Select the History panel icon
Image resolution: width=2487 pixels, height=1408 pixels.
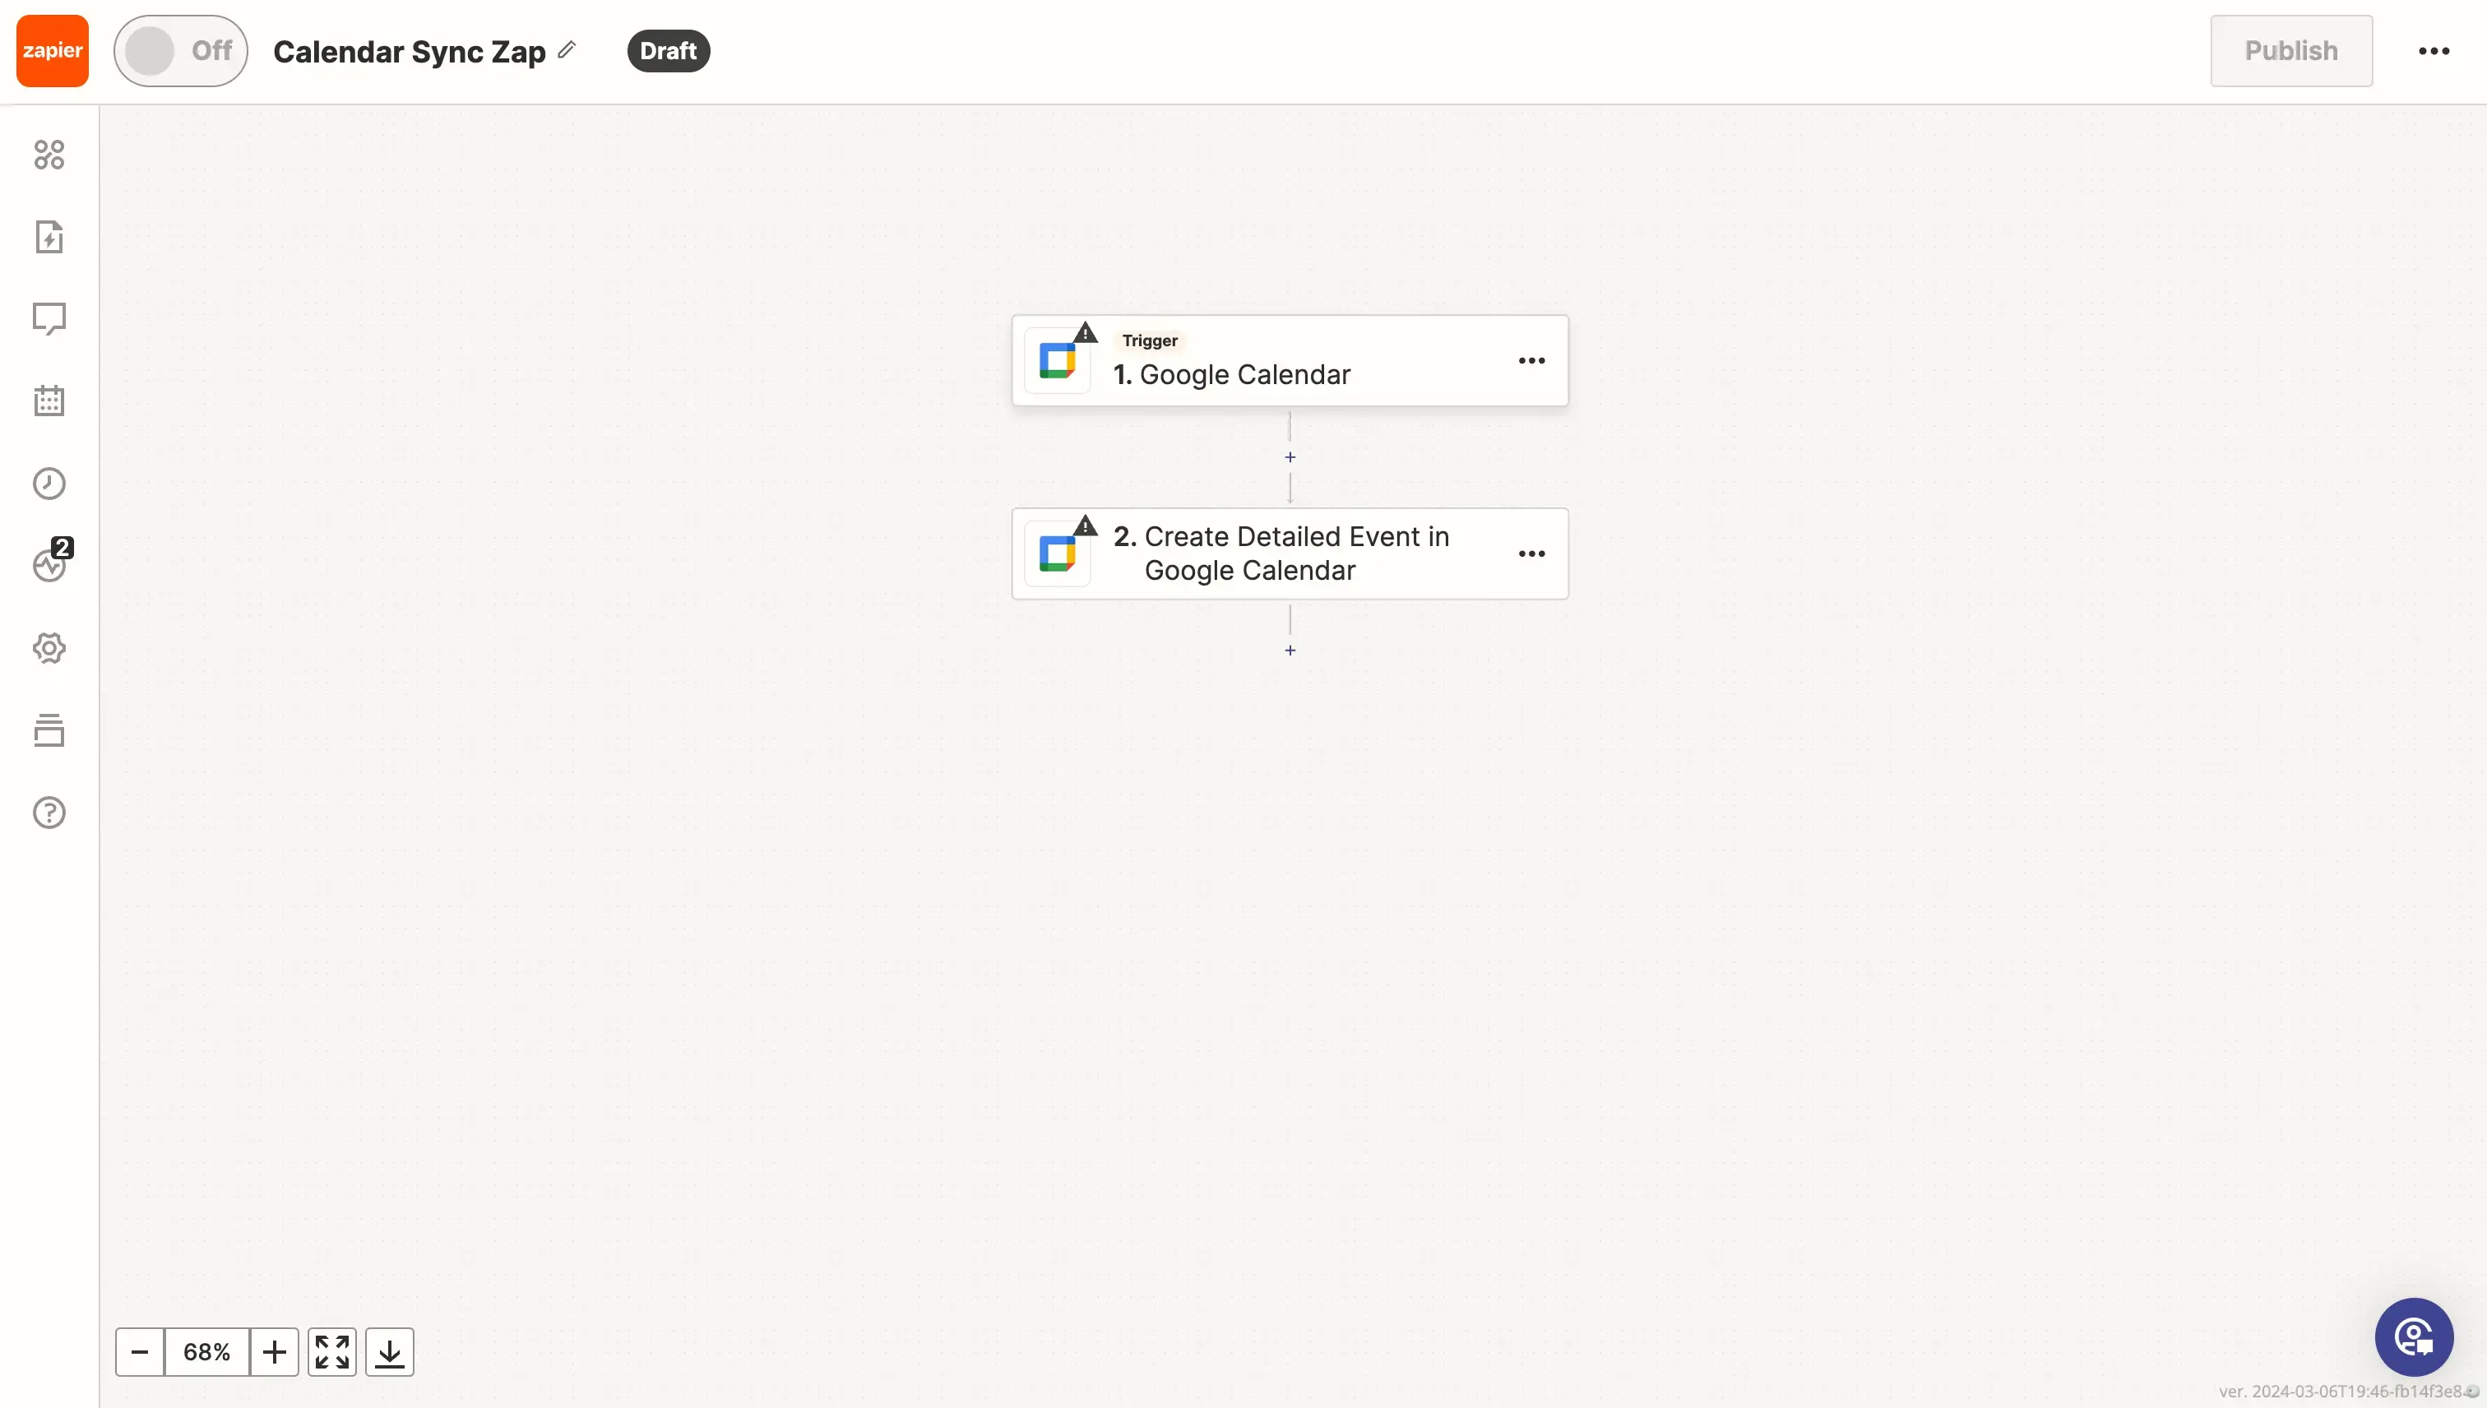pos(48,484)
